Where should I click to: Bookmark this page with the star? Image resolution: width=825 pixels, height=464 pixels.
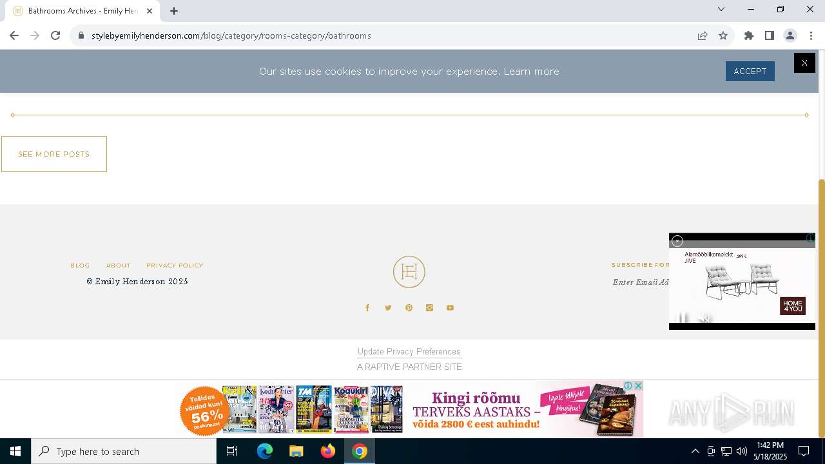click(x=723, y=35)
